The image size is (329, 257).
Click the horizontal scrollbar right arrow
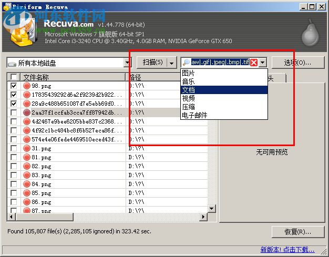(x=203, y=217)
